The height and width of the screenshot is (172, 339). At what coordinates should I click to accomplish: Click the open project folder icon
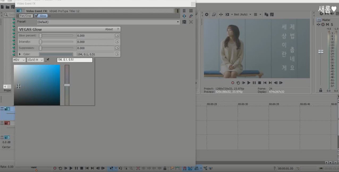click(7, 7)
